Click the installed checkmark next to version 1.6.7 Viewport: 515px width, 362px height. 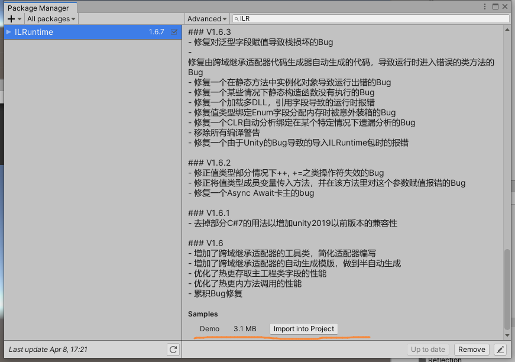tap(173, 32)
